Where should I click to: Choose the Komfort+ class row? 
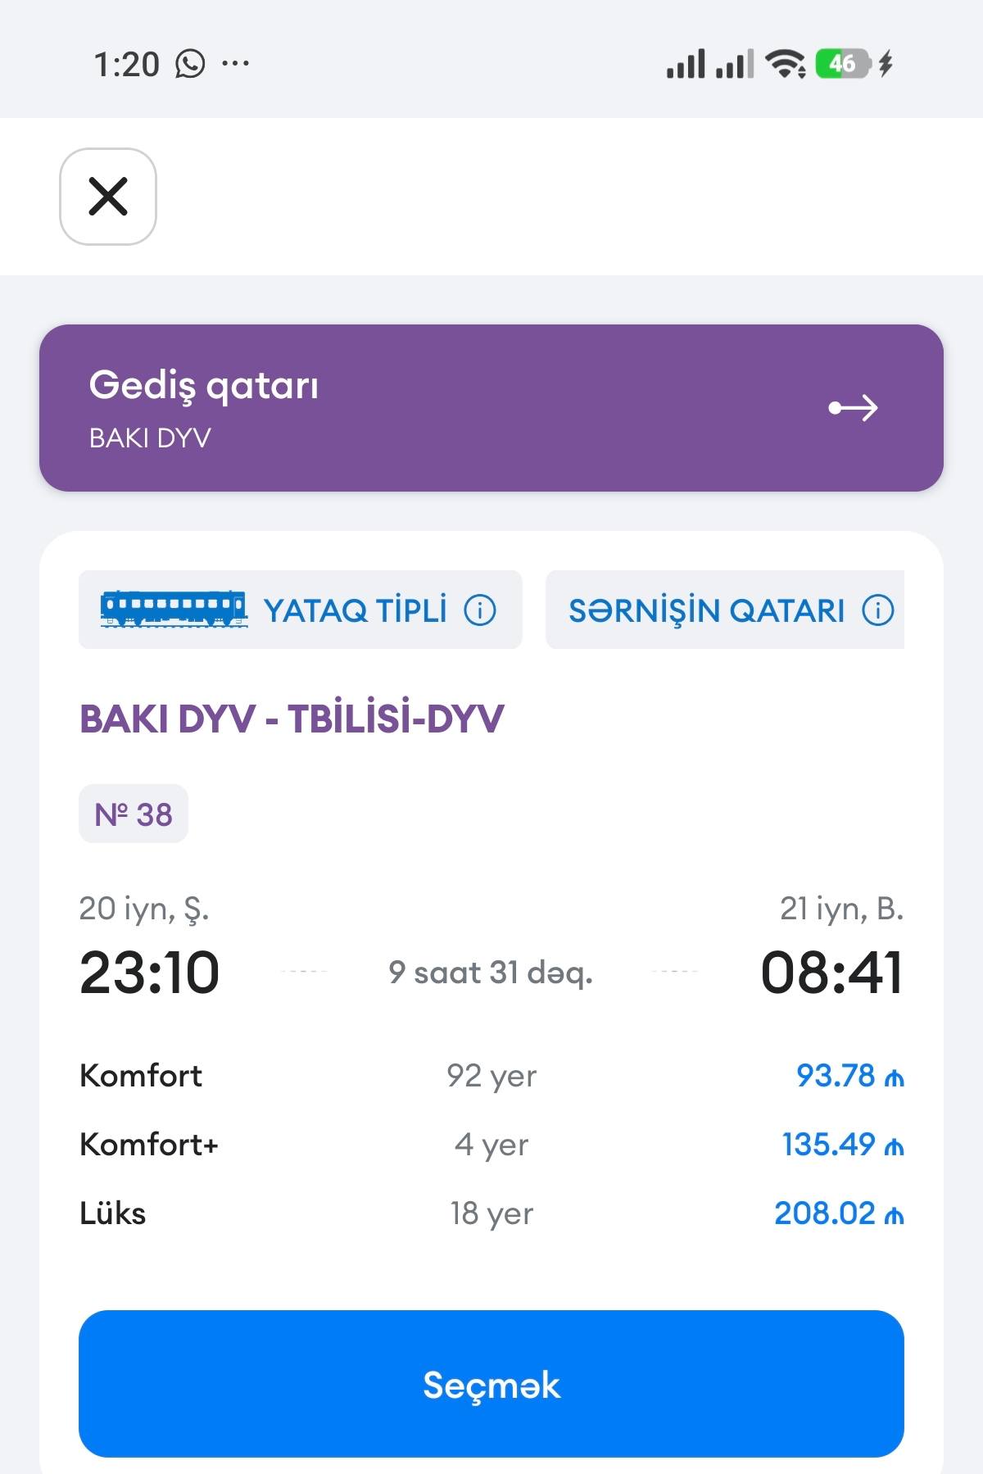point(491,1144)
